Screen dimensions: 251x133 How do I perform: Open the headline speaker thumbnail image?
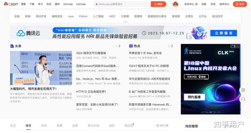click(x=41, y=68)
